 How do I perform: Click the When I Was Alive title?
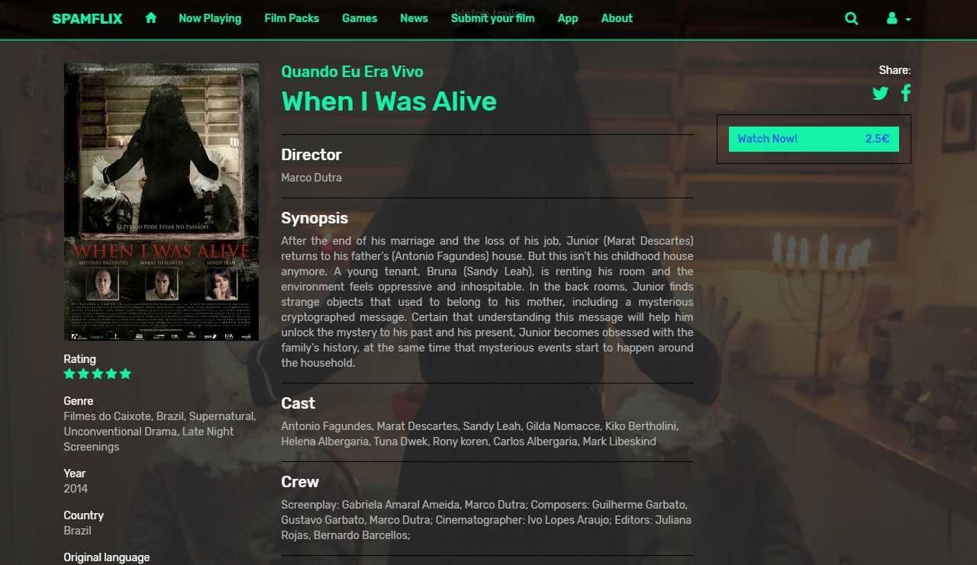point(389,101)
